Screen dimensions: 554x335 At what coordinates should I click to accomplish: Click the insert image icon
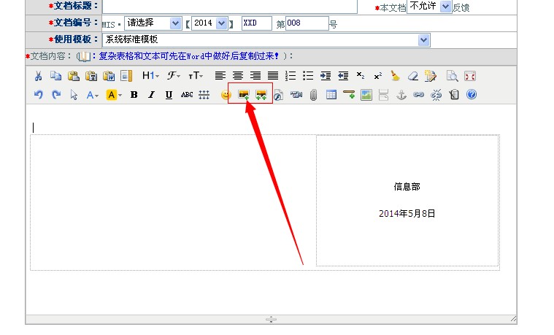(x=244, y=94)
